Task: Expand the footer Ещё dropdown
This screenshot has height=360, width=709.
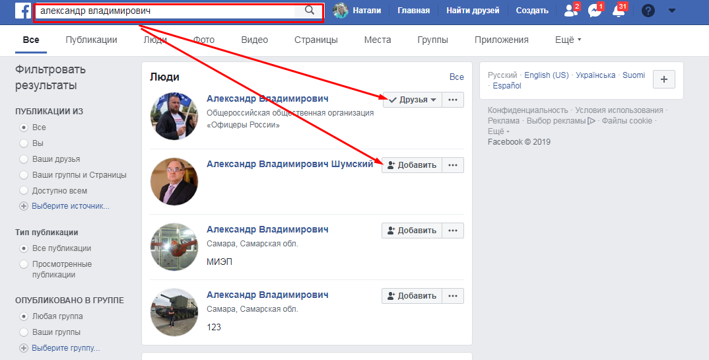Action: coord(498,131)
